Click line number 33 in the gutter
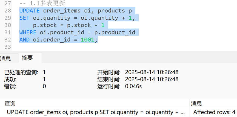 (x=8, y=47)
